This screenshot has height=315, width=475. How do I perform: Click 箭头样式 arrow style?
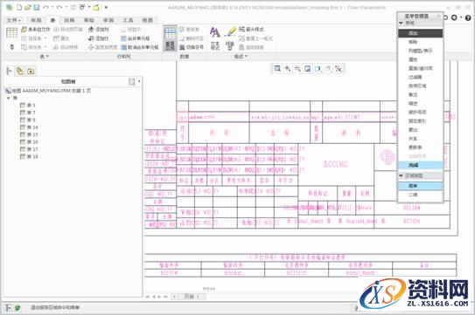coord(251,30)
